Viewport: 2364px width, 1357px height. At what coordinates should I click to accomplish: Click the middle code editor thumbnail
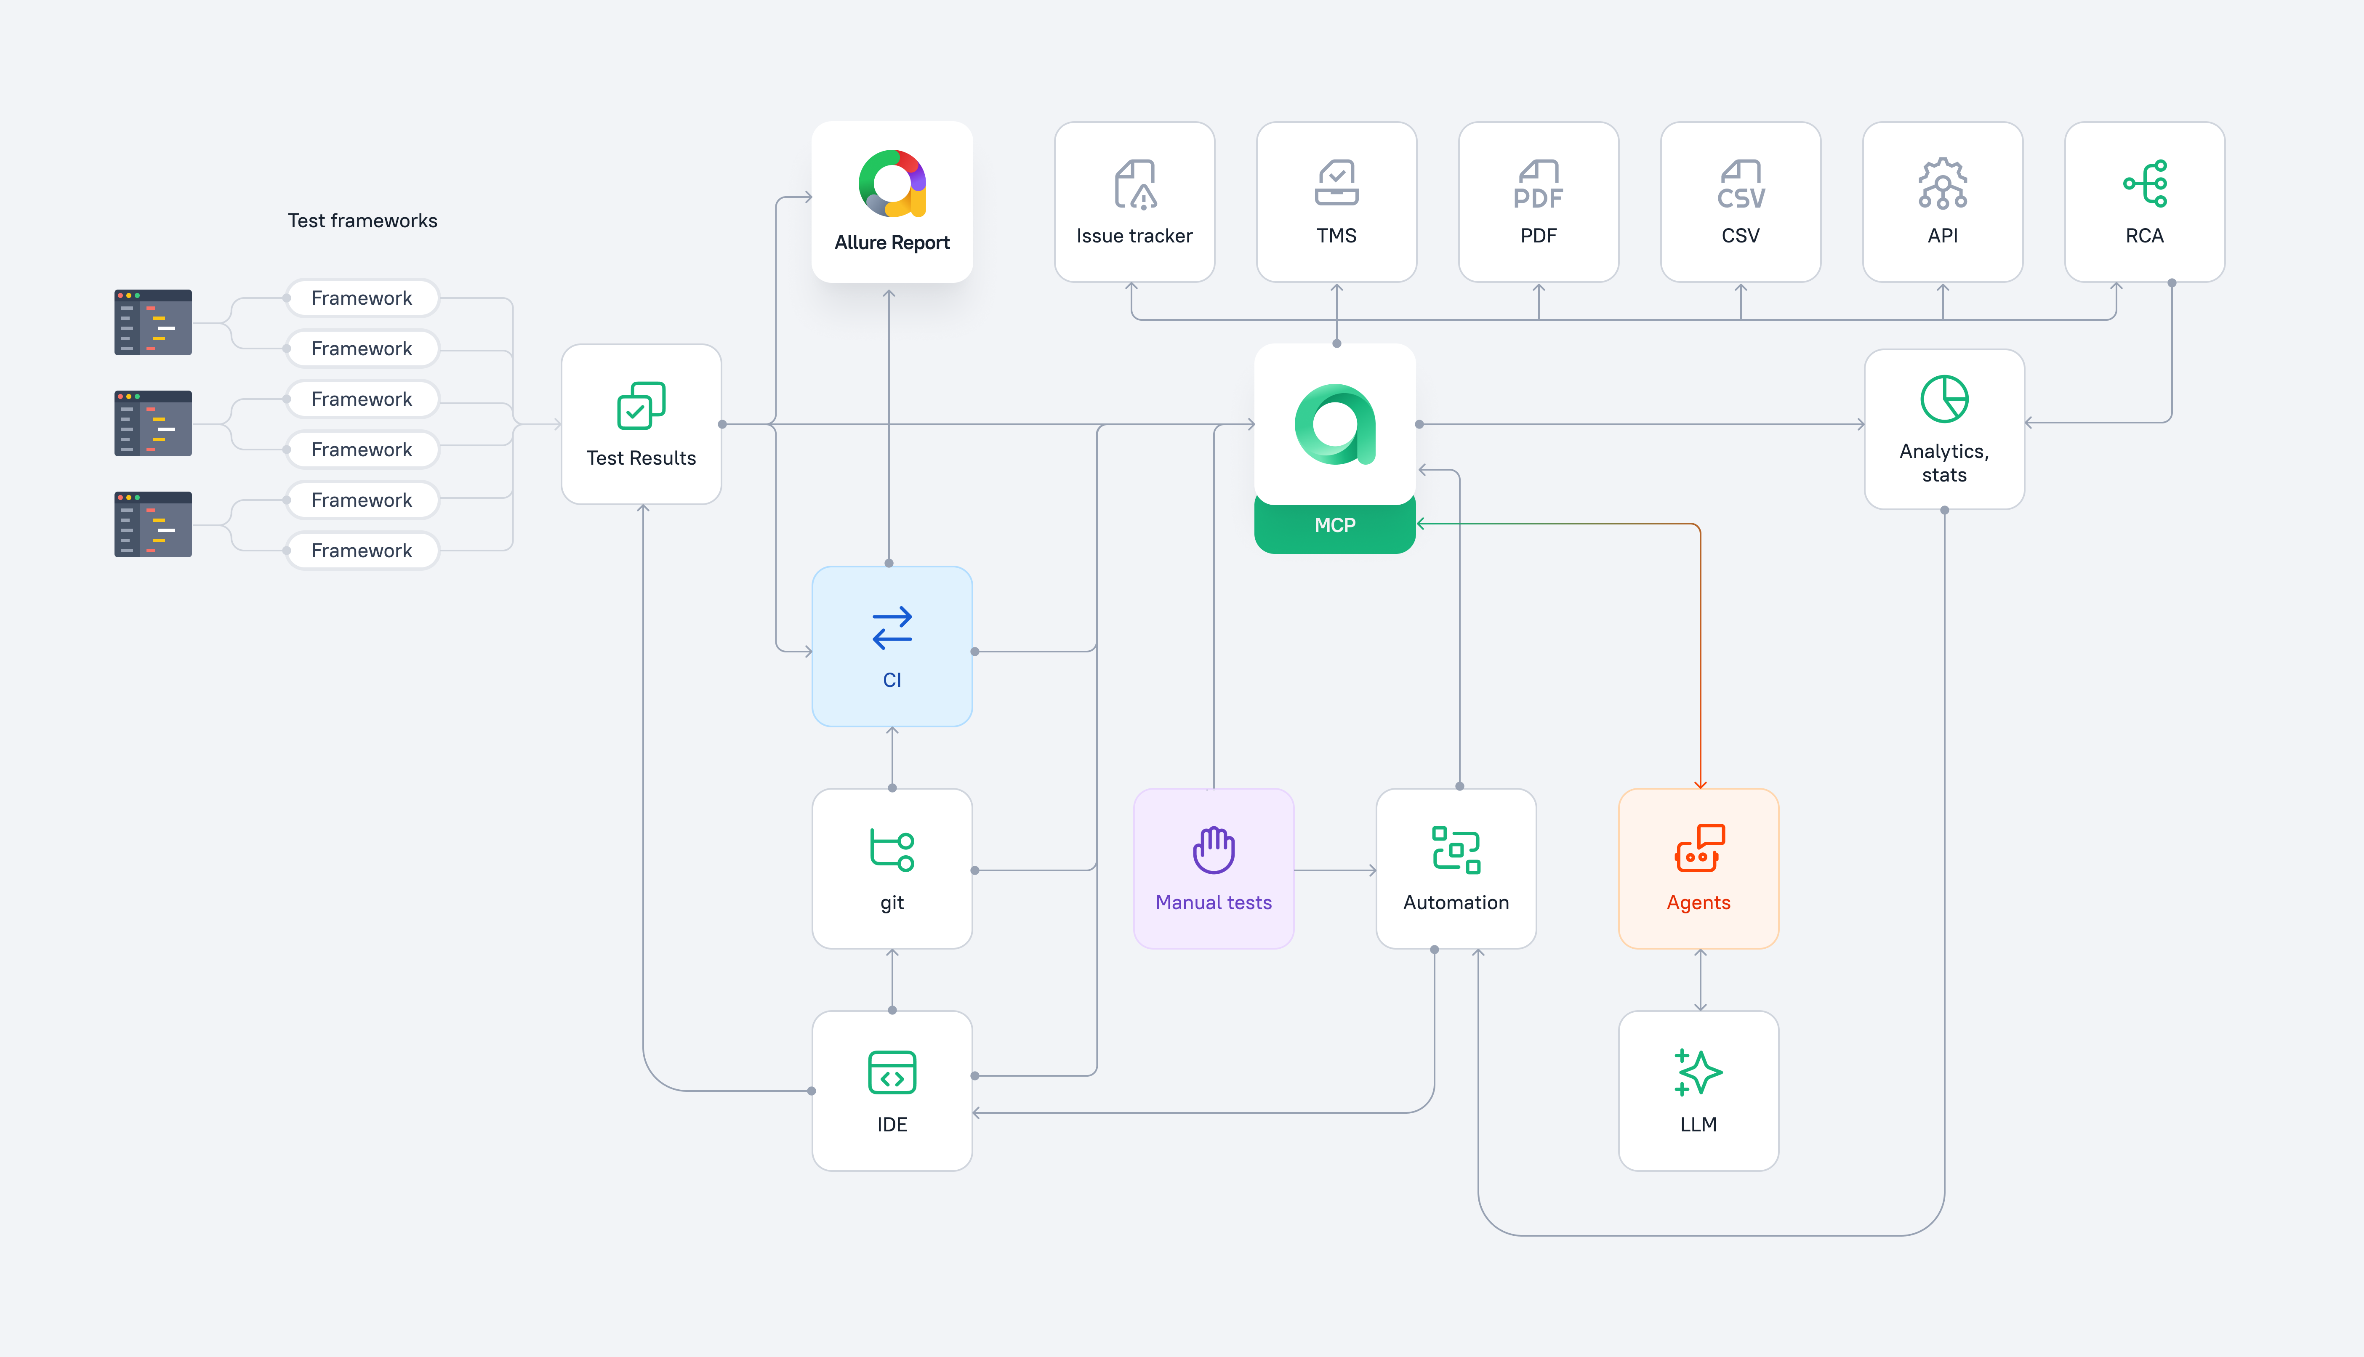(x=153, y=423)
